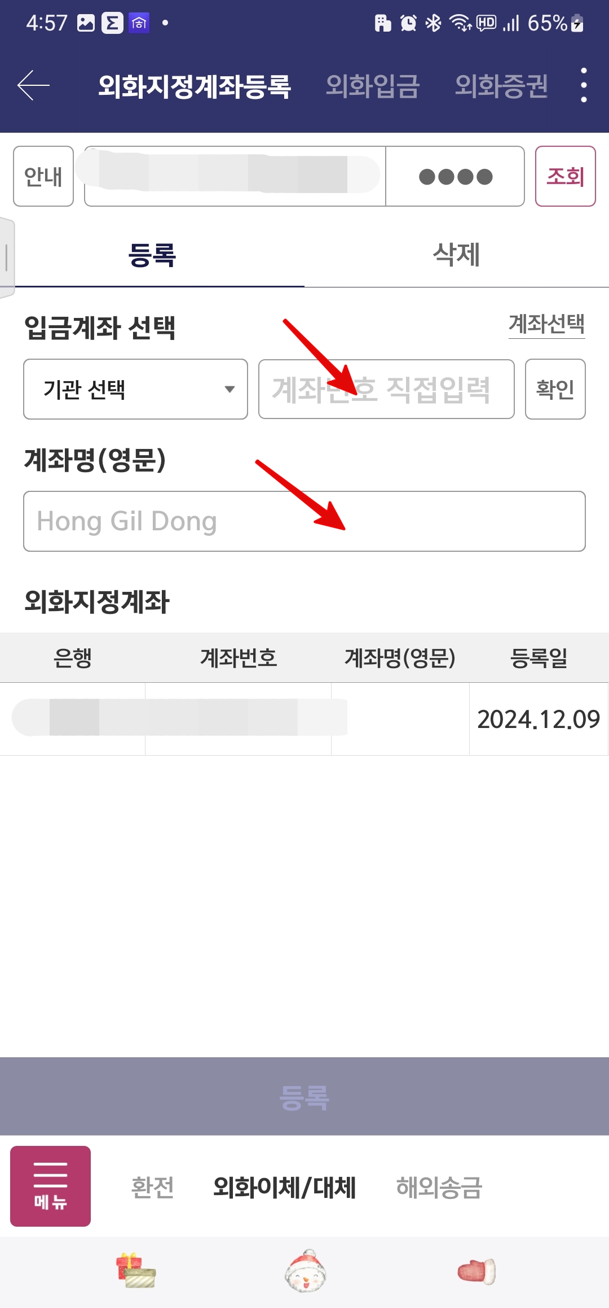The height and width of the screenshot is (1308, 609).
Task: Pull the left edge side-panel handle
Action: point(7,257)
